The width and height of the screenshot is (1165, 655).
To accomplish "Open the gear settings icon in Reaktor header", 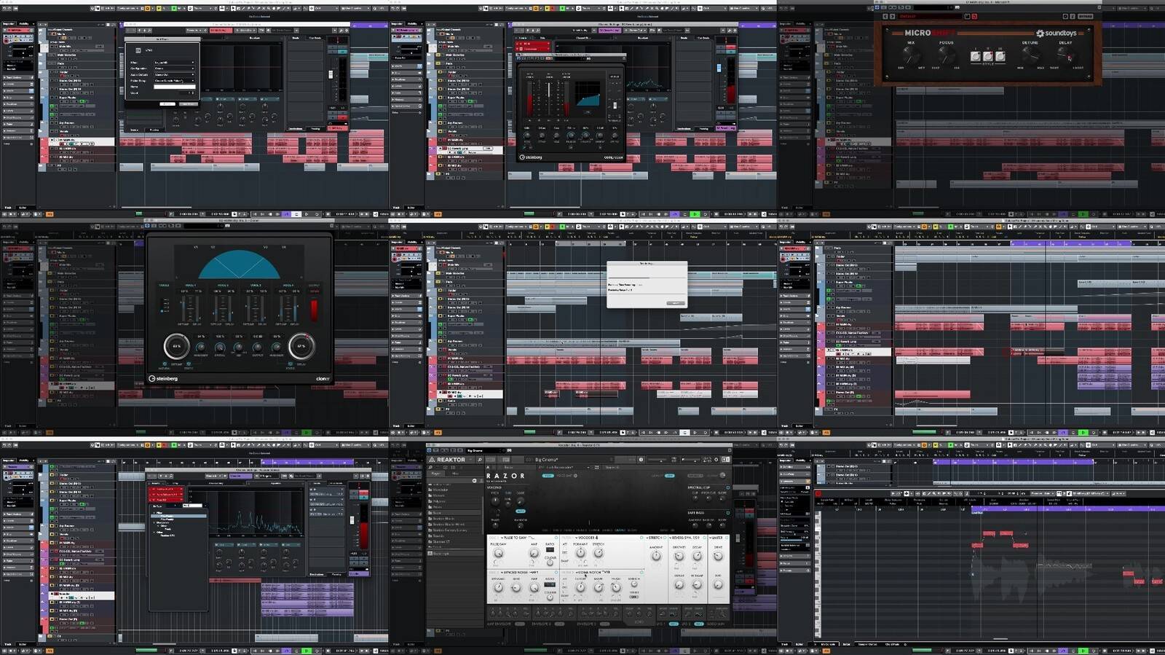I will tap(716, 460).
